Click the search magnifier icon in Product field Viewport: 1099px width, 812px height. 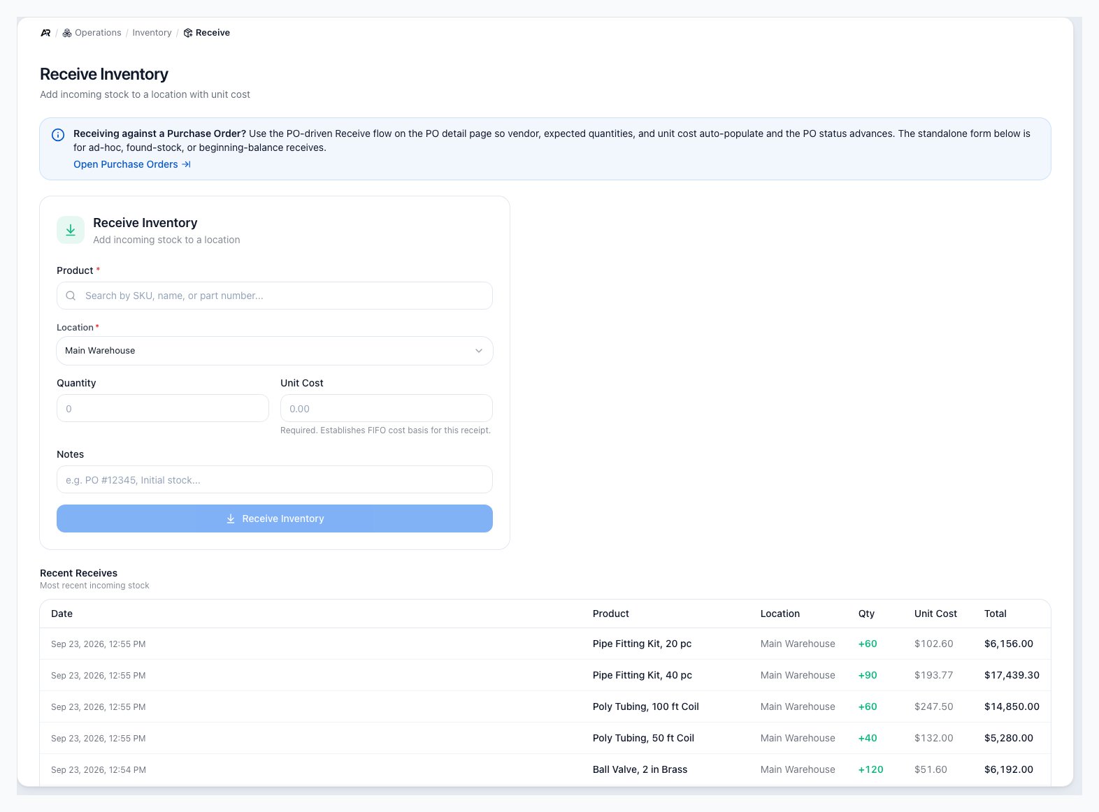point(71,296)
